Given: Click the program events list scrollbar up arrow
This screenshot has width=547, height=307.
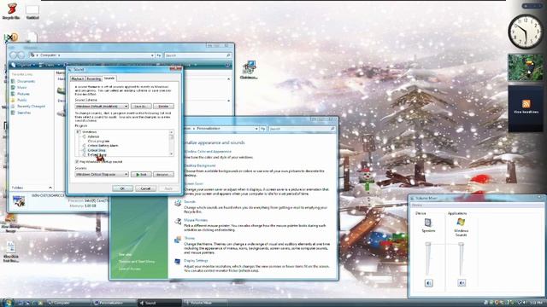Looking at the screenshot, I should point(171,132).
